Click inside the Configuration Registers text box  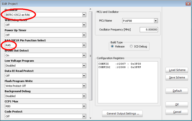click(x=128, y=82)
